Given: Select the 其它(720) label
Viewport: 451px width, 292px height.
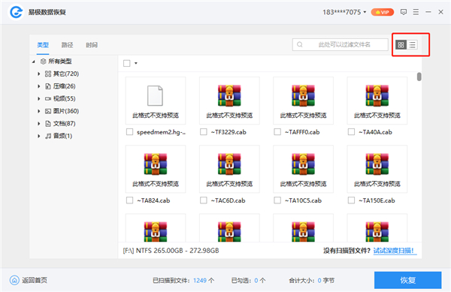Looking at the screenshot, I should [x=66, y=74].
